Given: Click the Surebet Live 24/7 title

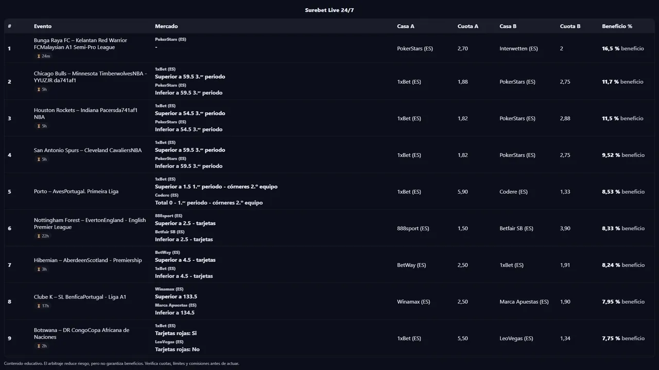Looking at the screenshot, I should pyautogui.click(x=329, y=10).
